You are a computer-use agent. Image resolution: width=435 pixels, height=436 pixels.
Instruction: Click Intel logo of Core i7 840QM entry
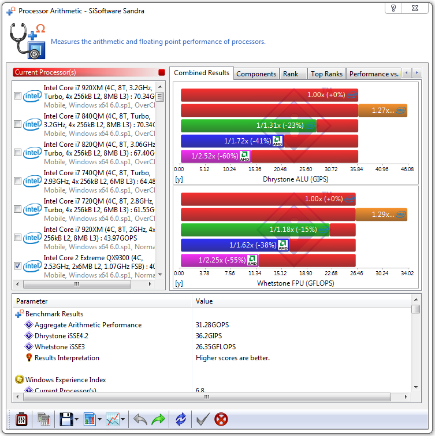tap(32, 124)
